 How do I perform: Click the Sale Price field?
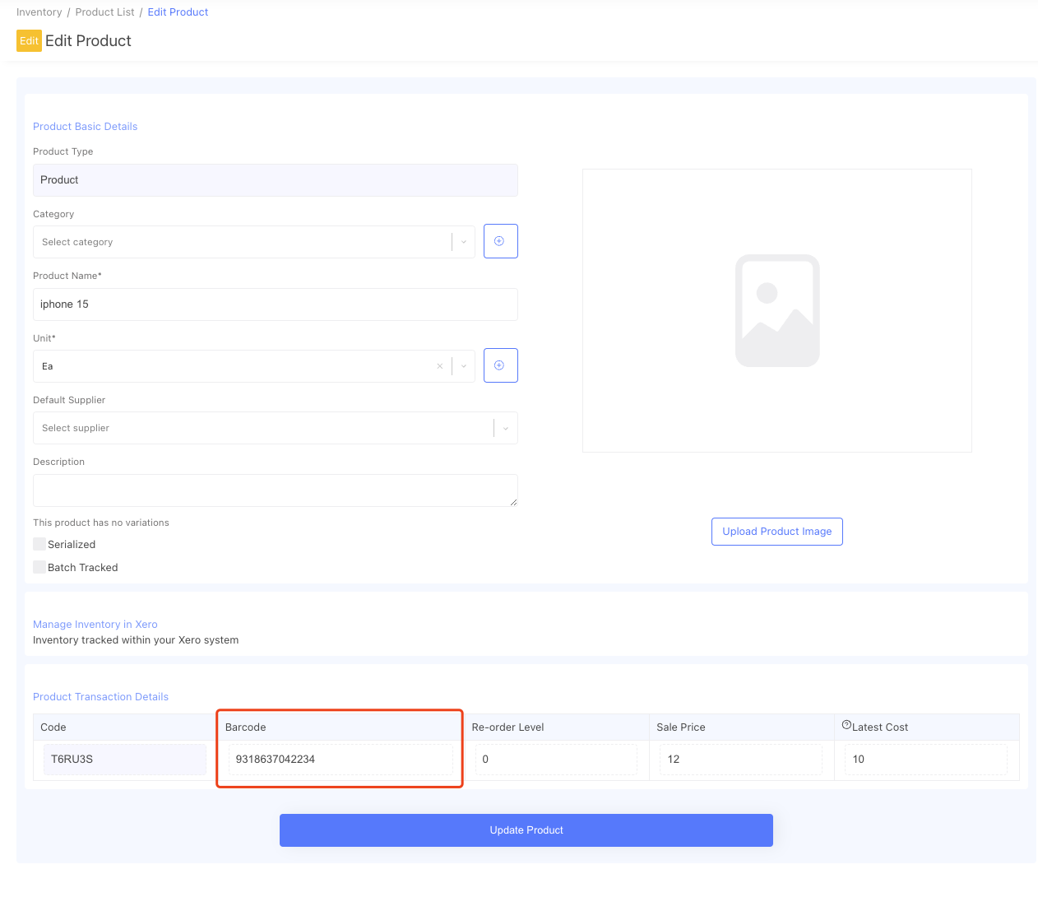coord(739,759)
